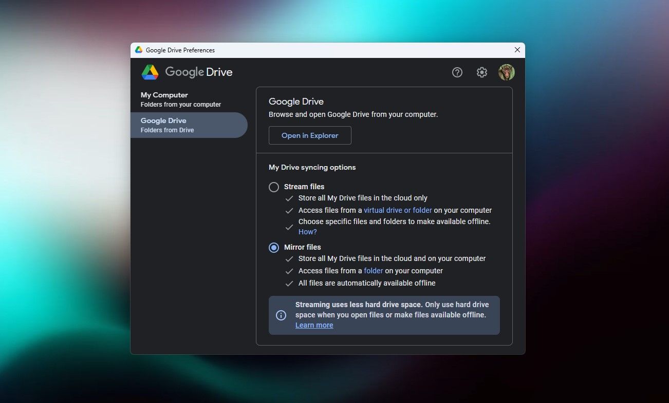Click the 'virtual drive or folder' link
This screenshot has height=403, width=669.
pyautogui.click(x=398, y=210)
